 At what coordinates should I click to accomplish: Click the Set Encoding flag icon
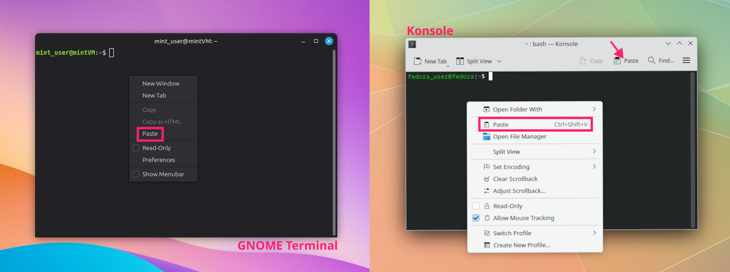[x=487, y=167]
